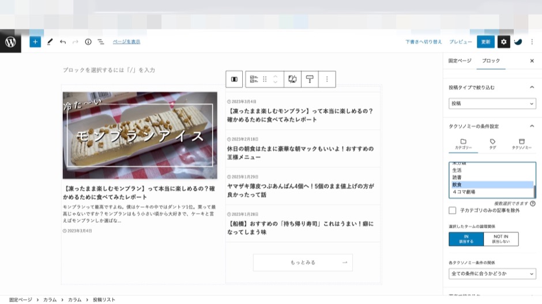Click the もっとみる button
This screenshot has width=542, height=304.
click(x=303, y=263)
